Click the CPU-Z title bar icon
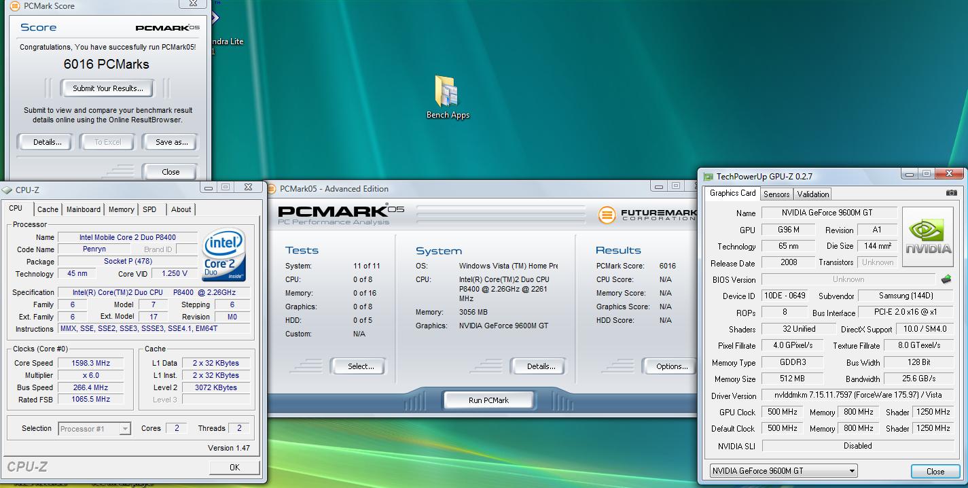The width and height of the screenshot is (968, 488). pyautogui.click(x=7, y=190)
